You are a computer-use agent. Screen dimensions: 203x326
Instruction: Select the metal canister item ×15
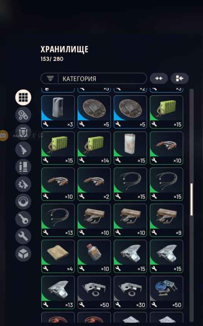[x=130, y=148]
